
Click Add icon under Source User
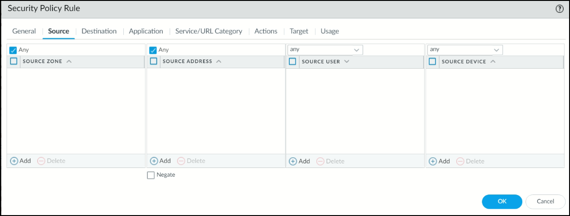tap(293, 161)
